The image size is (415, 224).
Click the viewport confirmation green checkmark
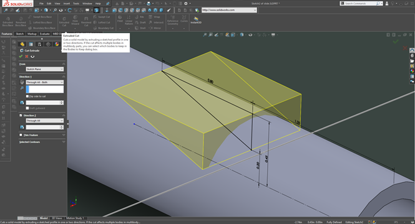(x=396, y=42)
